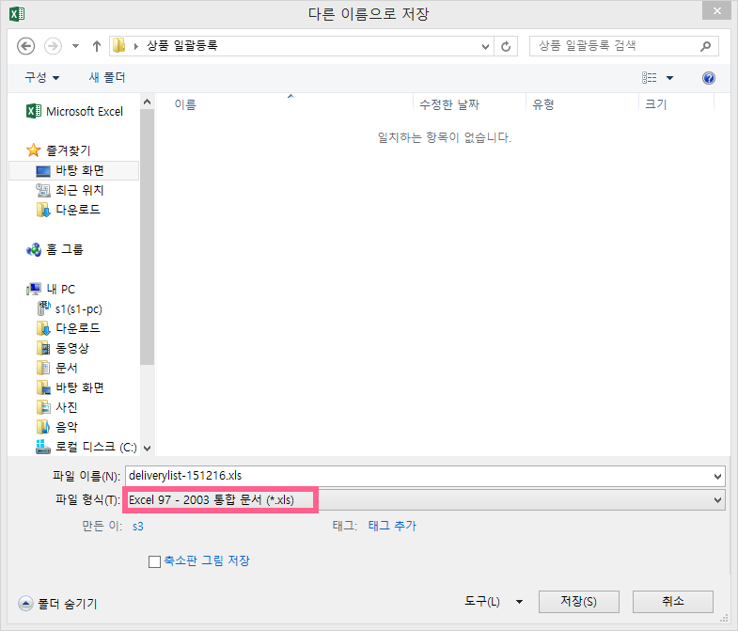Image resolution: width=738 pixels, height=631 pixels.
Task: Open the 도구(L) menu
Action: (x=493, y=601)
